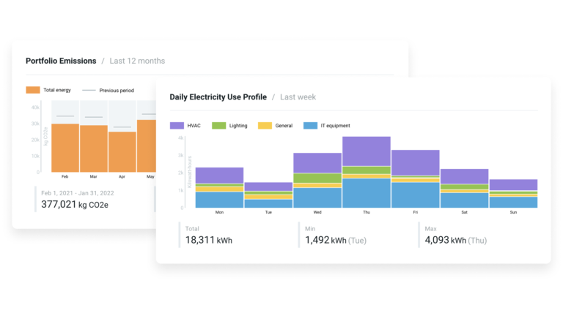
Task: Click the purple HVAC legend swatch
Action: pyautogui.click(x=176, y=126)
